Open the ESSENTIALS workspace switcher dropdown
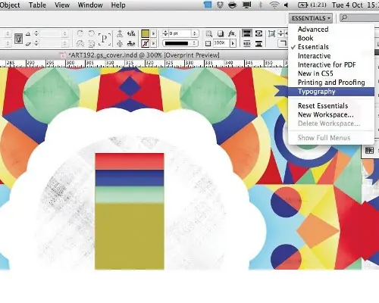 (311, 18)
